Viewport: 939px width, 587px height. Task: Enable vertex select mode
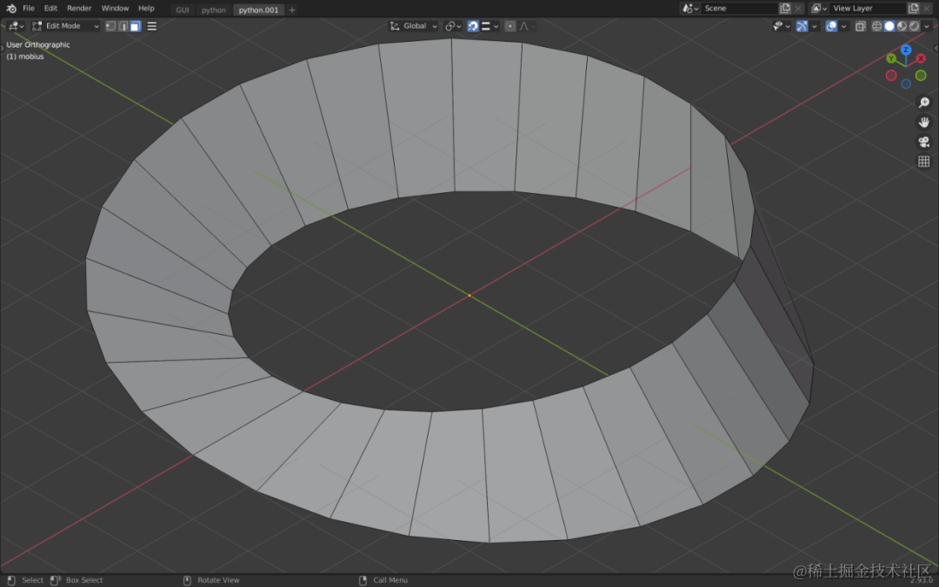tap(110, 26)
